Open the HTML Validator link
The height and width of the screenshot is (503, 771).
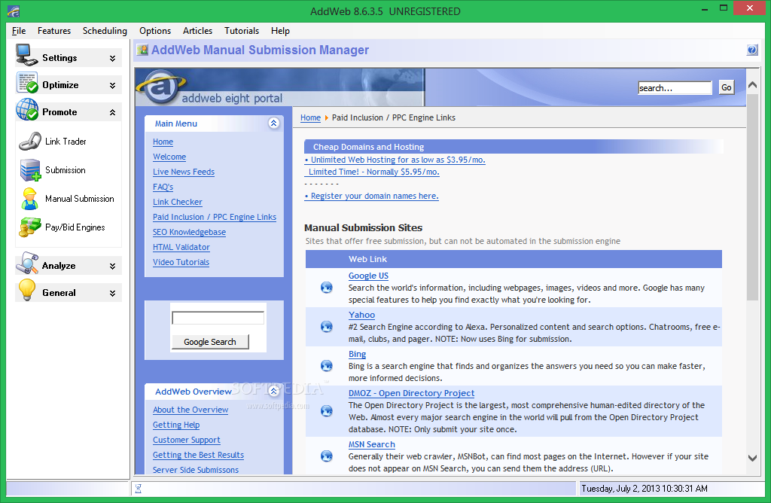pyautogui.click(x=181, y=247)
